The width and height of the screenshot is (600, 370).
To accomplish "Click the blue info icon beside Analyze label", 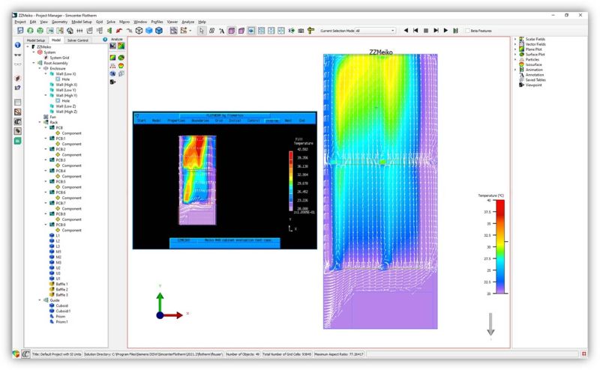I will [x=105, y=40].
